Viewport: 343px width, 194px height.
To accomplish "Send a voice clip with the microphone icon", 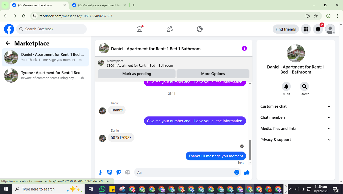I will (100, 172).
